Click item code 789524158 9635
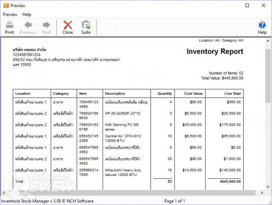Screen dimensions: 272x205 click(89, 115)
